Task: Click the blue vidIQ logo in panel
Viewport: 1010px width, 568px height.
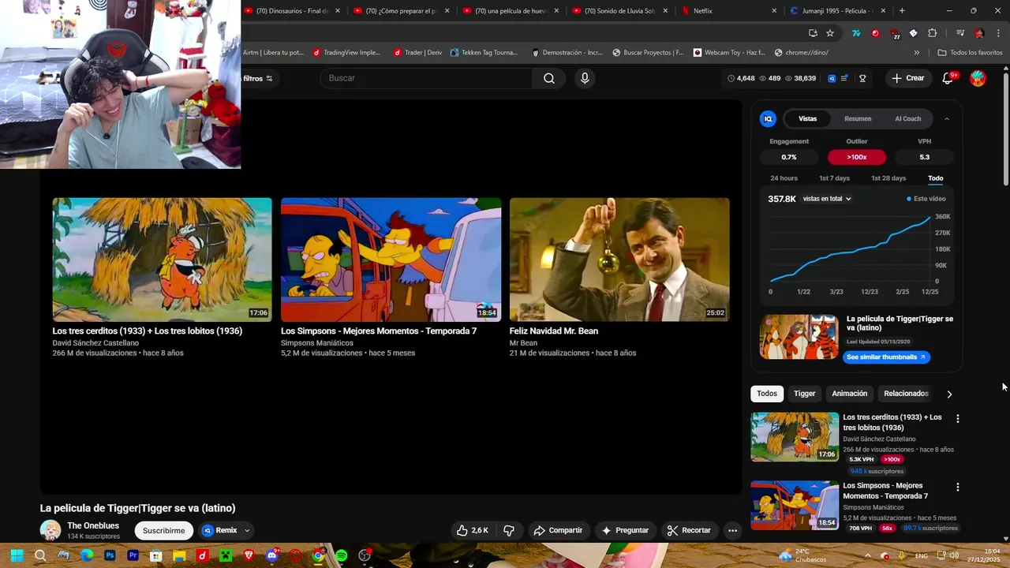Action: click(x=768, y=118)
